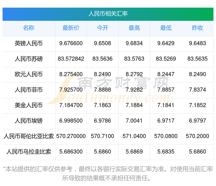
Task: Click the disclaimer text starting with *本站提供的汇率
Action: click(x=108, y=174)
